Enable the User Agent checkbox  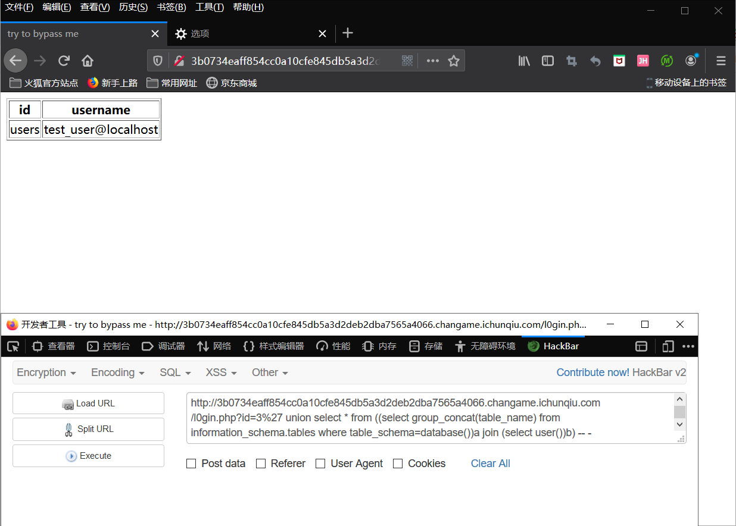pos(320,464)
